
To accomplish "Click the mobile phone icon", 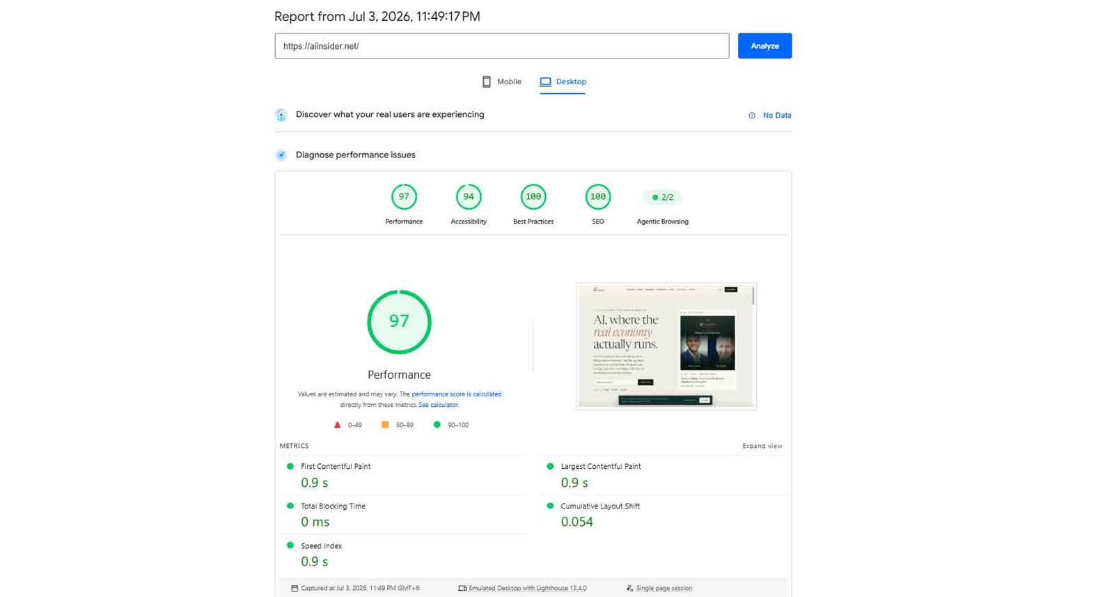I will click(487, 82).
